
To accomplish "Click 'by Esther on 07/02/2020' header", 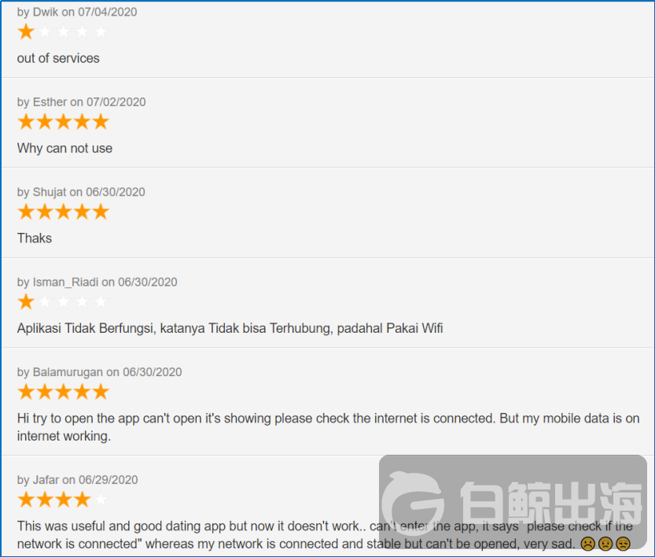I will 82,102.
